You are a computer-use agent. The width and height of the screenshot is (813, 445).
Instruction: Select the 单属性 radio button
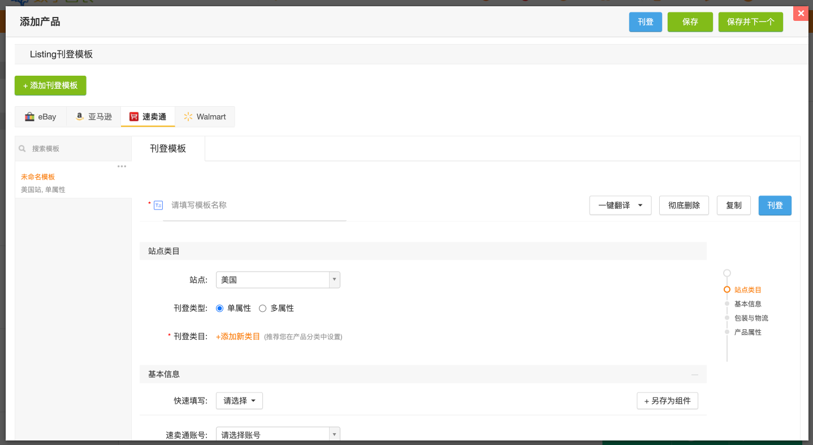tap(220, 308)
